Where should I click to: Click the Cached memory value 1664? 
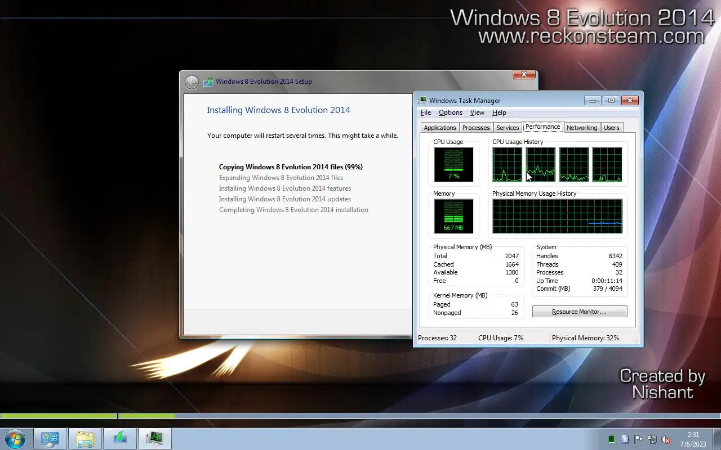click(512, 264)
